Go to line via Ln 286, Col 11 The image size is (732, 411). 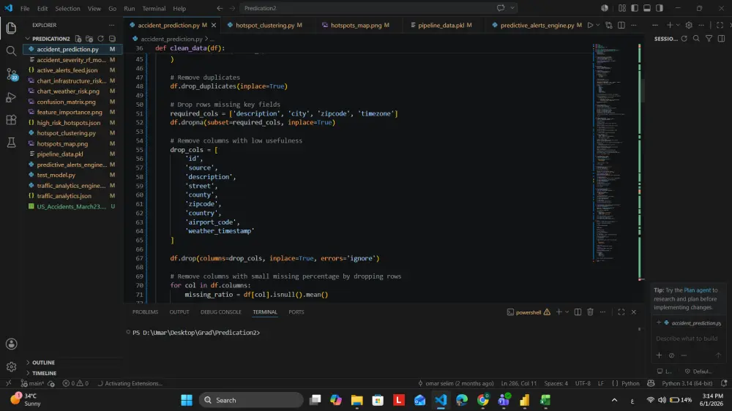(519, 383)
